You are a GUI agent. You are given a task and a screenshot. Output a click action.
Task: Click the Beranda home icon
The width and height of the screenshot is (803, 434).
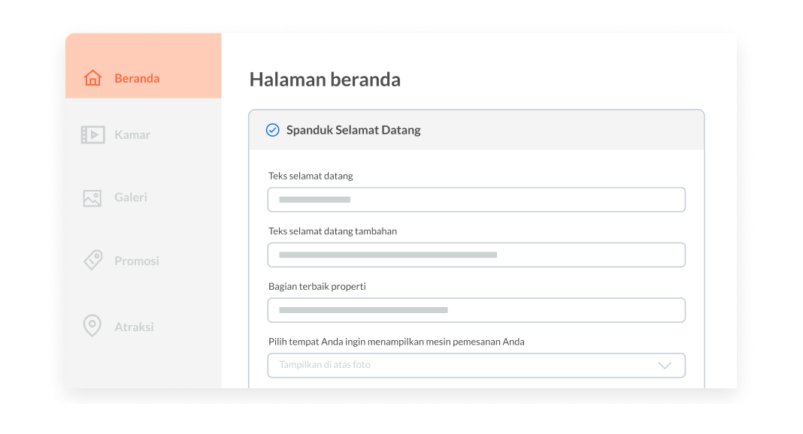92,78
